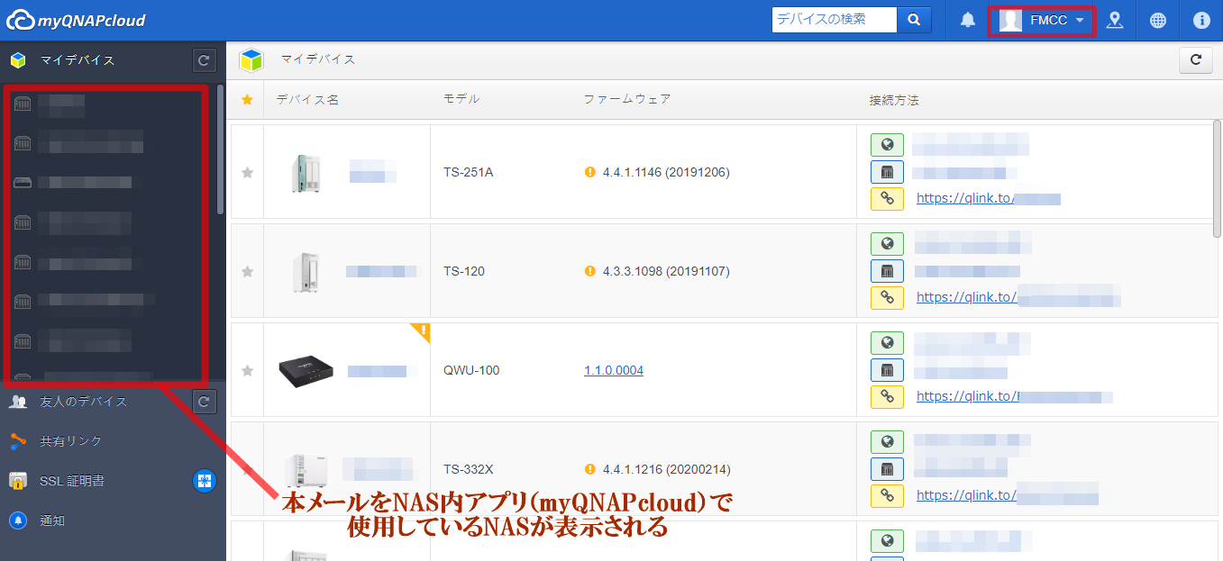The height and width of the screenshot is (561, 1223).
Task: Click the info icon in header
Action: tap(1201, 20)
